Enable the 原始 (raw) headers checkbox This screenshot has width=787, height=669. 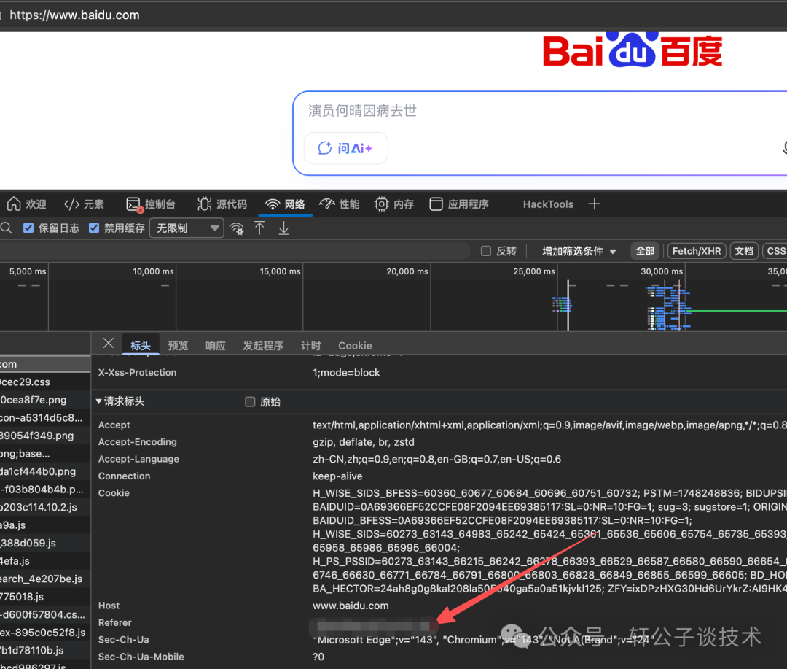click(250, 401)
